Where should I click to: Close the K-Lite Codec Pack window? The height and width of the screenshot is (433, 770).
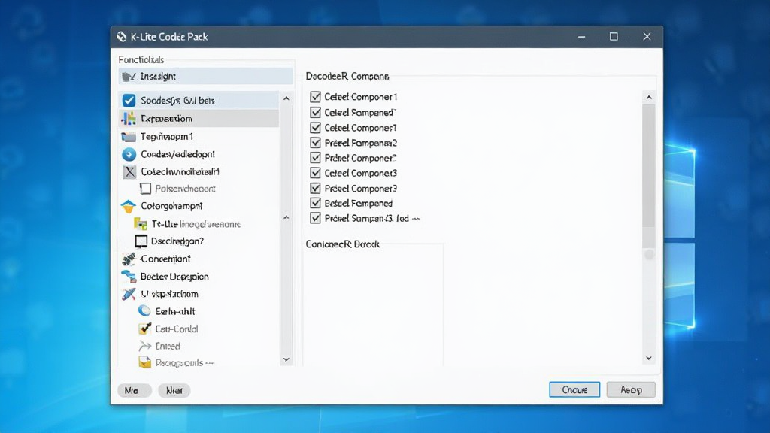[647, 37]
